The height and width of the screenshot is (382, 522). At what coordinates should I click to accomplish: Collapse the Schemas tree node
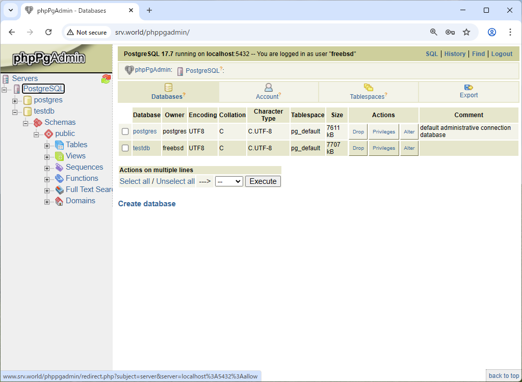(x=25, y=123)
